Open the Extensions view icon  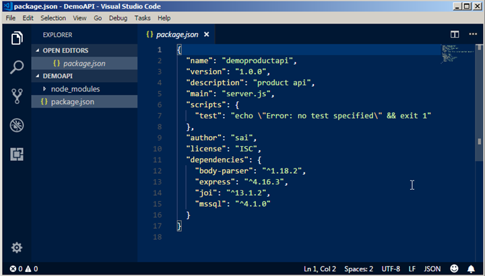(17, 154)
